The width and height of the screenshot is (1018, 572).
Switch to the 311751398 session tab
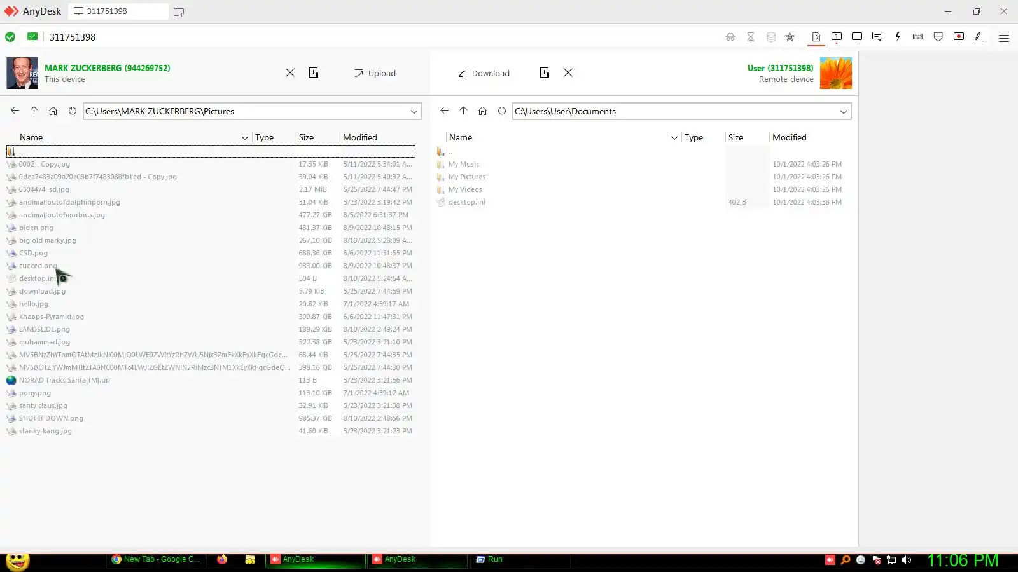(x=118, y=11)
